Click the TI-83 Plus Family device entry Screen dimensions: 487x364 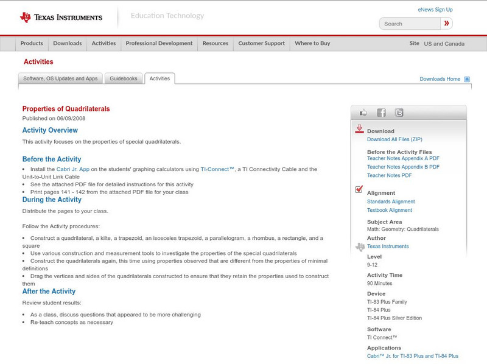[x=387, y=302]
